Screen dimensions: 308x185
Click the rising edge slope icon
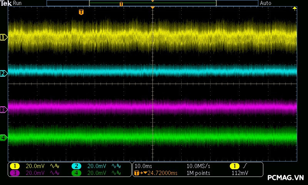[245, 166]
